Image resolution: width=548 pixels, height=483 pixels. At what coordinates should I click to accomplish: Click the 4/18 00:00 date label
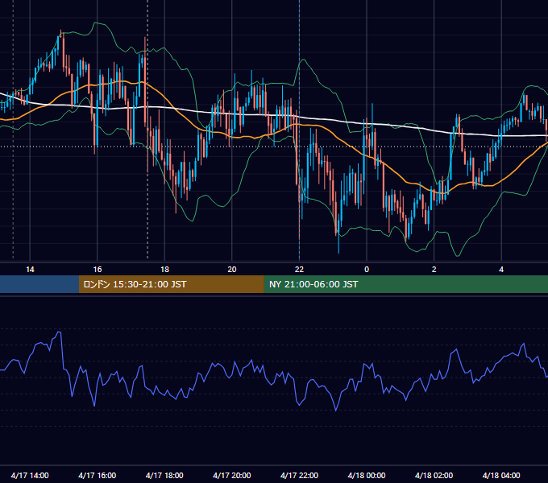coord(367,475)
